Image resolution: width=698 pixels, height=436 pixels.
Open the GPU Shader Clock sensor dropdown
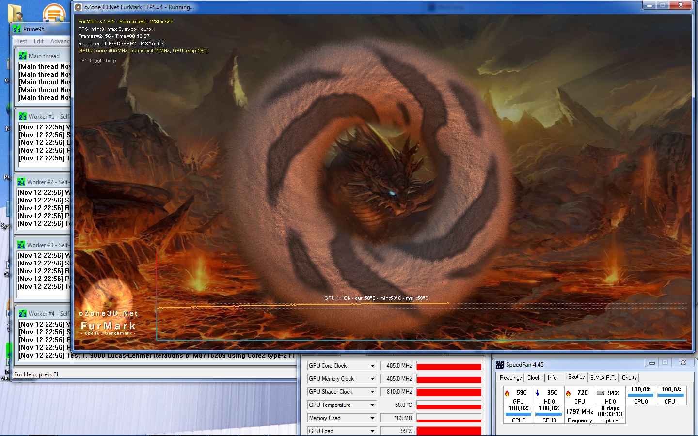pos(372,392)
